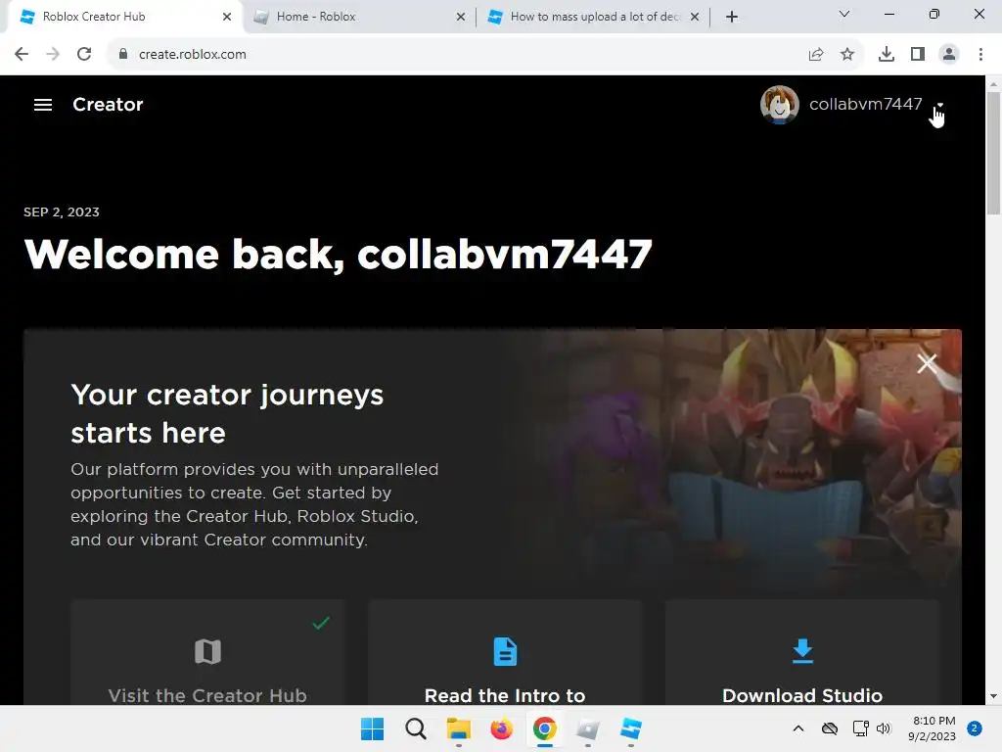Click the map icon on Creator Hub card

tap(207, 651)
